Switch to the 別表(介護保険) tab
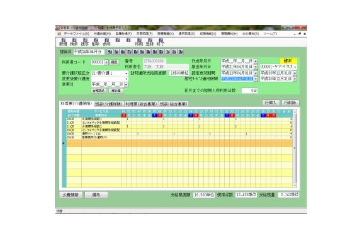Image resolution: width=362 pixels, height=239 pixels. [108, 104]
